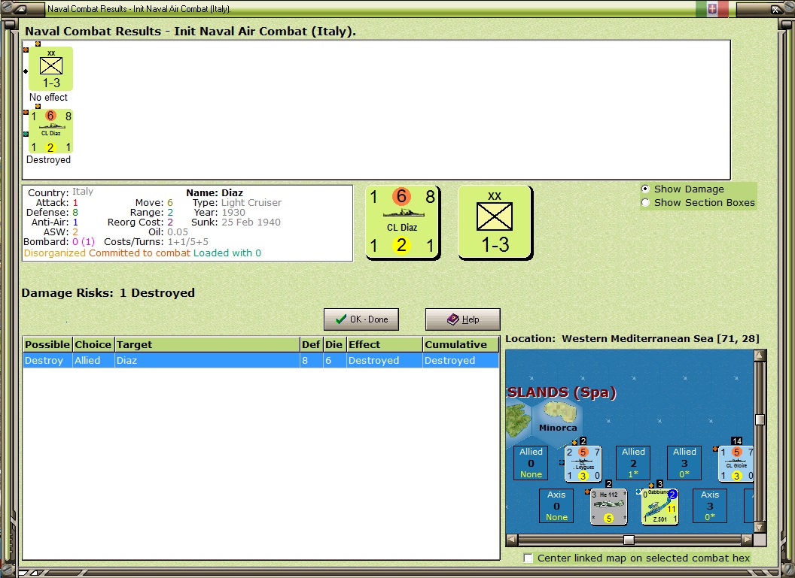
Task: Click the Def column header
Action: click(x=311, y=344)
